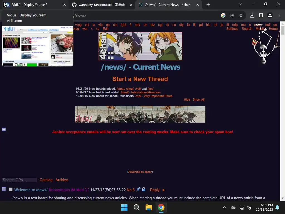Click the Google icon in address bar
The height and width of the screenshot is (214, 285).
click(x=223, y=16)
